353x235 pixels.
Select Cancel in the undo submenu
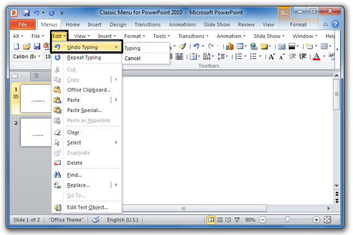click(x=146, y=59)
